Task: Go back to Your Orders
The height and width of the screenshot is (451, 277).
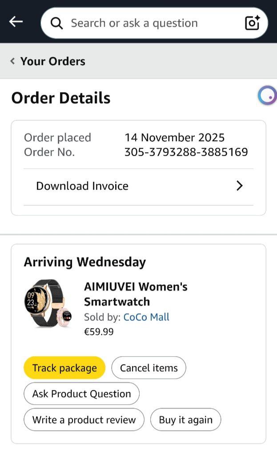Action: pyautogui.click(x=52, y=61)
